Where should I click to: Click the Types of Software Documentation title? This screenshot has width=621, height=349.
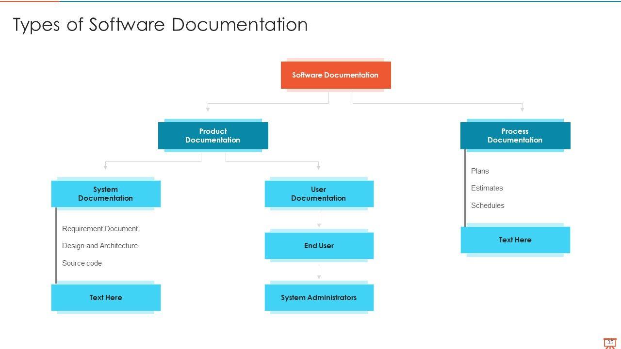pyautogui.click(x=160, y=25)
